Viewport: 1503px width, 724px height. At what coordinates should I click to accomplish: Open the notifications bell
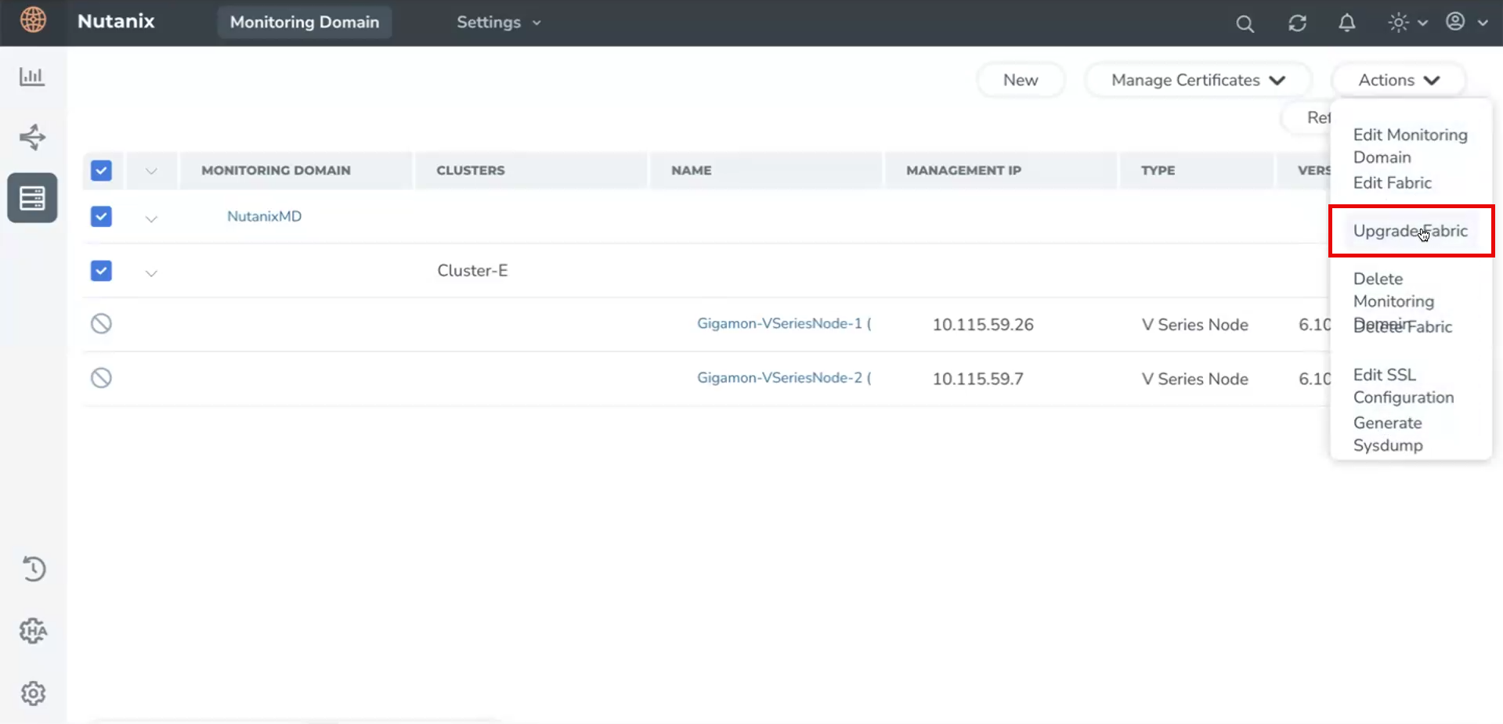coord(1346,23)
